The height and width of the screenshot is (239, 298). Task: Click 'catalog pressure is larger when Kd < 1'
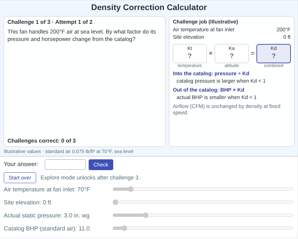pyautogui.click(x=221, y=81)
